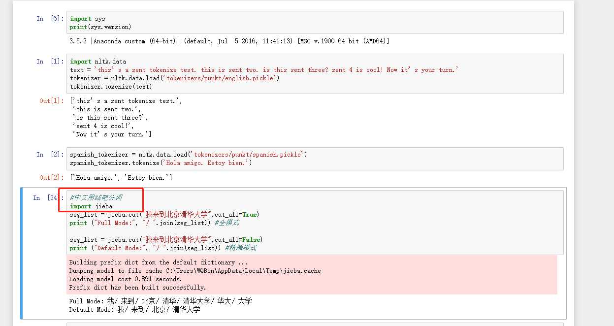Click the 'tokenizer.tokenize(text)' line
614x326 pixels.
click(111, 87)
